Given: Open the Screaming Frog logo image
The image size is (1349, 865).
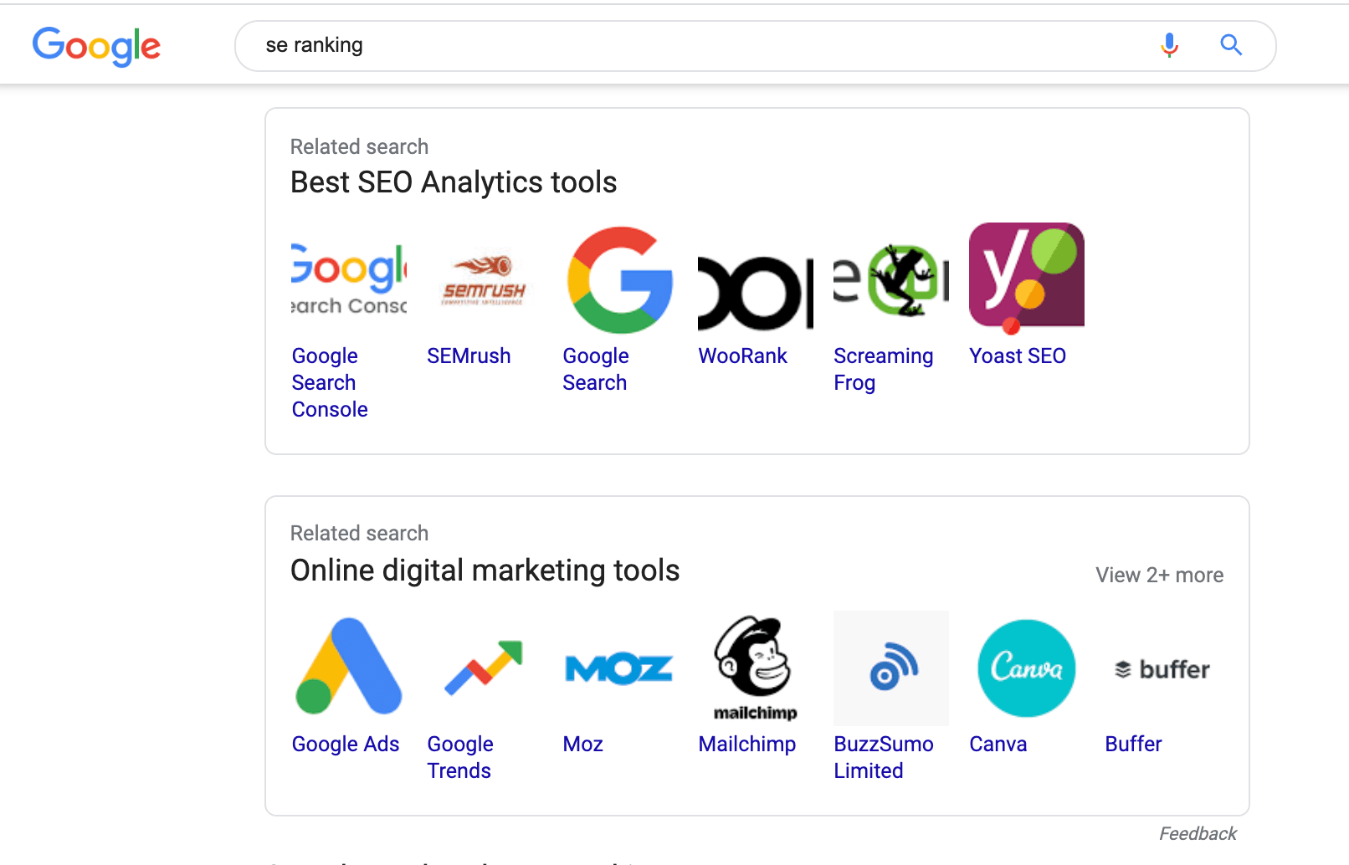Looking at the screenshot, I should pos(891,280).
